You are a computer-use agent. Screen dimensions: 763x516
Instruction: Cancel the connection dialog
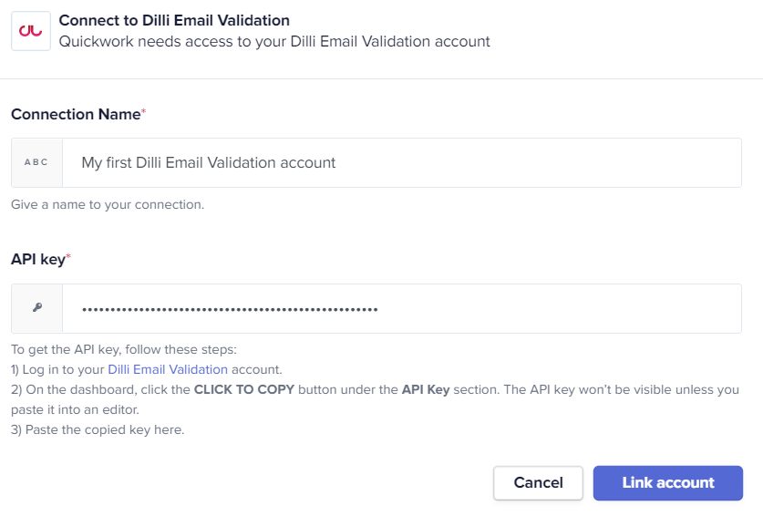pyautogui.click(x=538, y=483)
